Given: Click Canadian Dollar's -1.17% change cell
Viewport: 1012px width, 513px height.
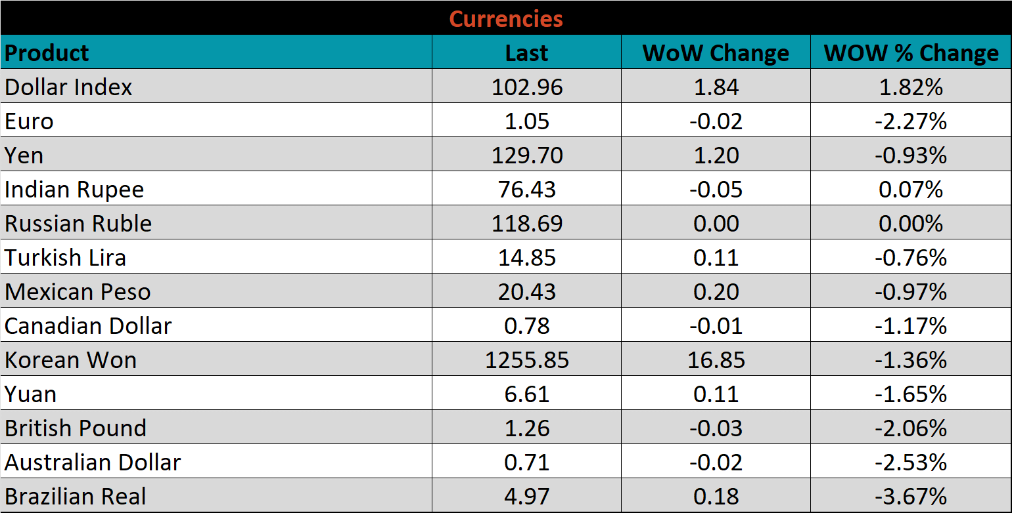Looking at the screenshot, I should [x=911, y=326].
